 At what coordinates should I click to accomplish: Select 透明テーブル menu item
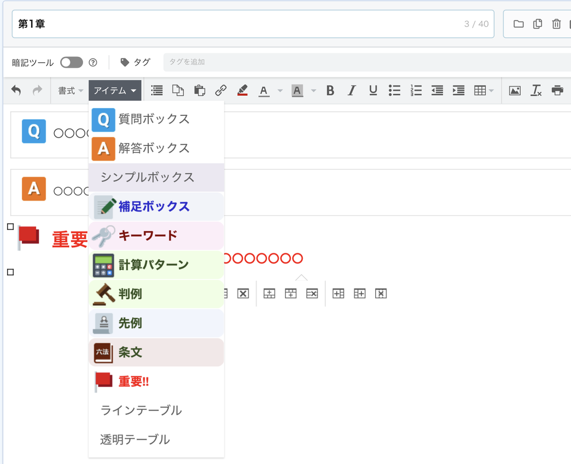(x=156, y=439)
